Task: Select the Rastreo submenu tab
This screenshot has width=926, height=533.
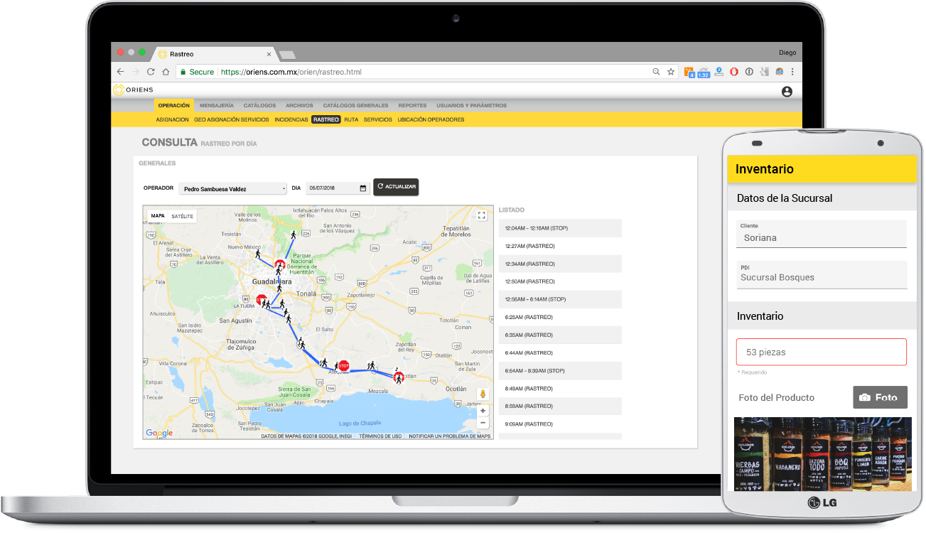Action: coord(326,120)
